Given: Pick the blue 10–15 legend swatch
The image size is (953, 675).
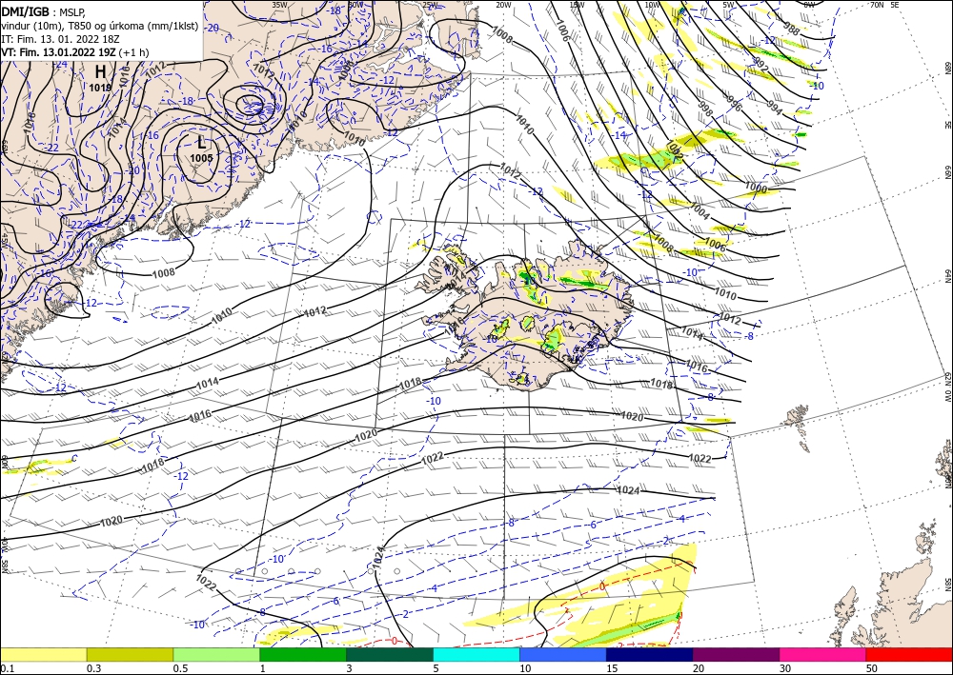Looking at the screenshot, I should 563,654.
